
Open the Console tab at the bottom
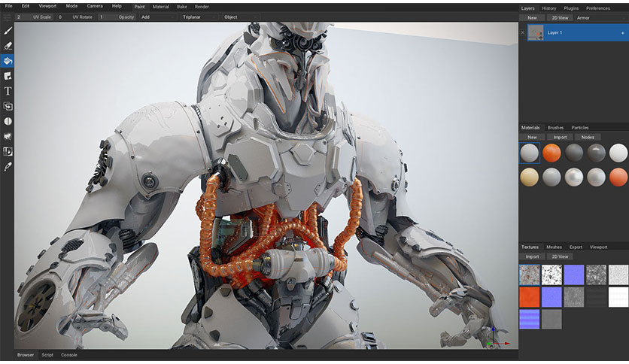[69, 355]
